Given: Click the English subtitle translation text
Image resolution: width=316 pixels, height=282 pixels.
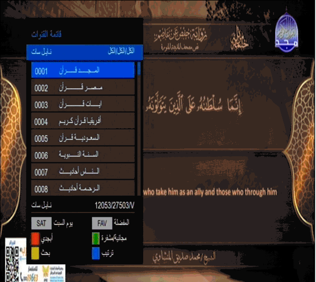Looking at the screenshot, I should pos(210,192).
